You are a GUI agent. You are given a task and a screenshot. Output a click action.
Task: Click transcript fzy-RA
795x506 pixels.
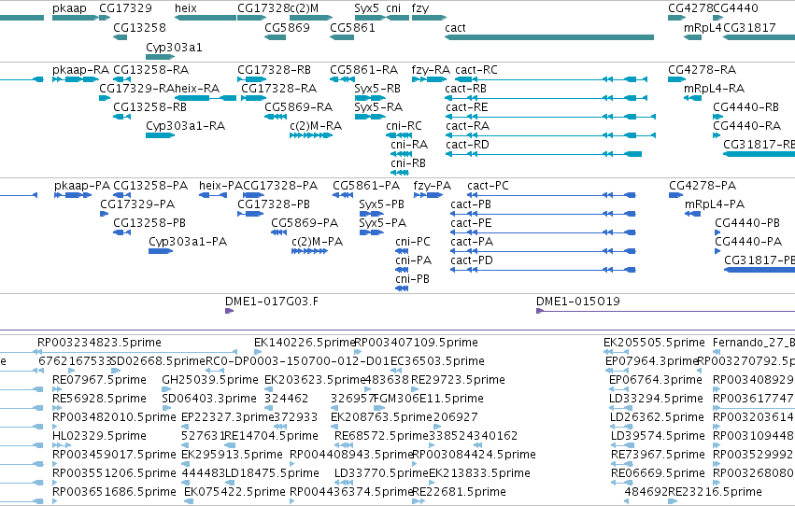pos(430,79)
